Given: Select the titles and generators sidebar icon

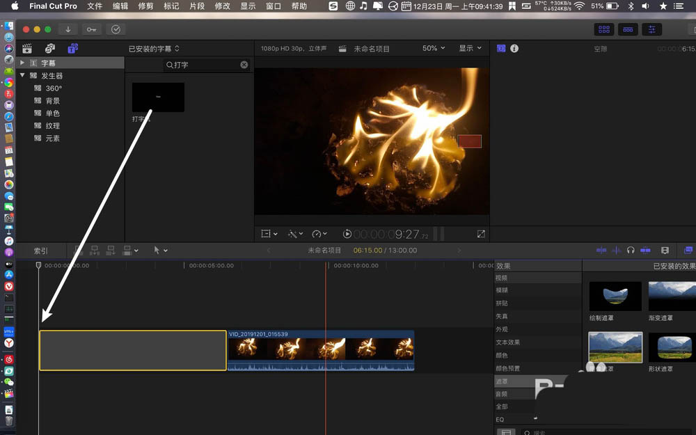Looking at the screenshot, I should coord(73,49).
